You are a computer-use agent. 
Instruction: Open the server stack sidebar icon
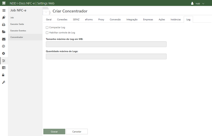click(4, 67)
